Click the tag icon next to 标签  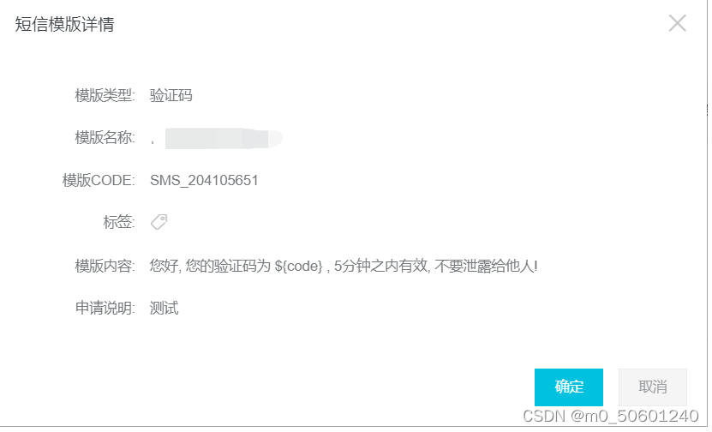coord(159,222)
